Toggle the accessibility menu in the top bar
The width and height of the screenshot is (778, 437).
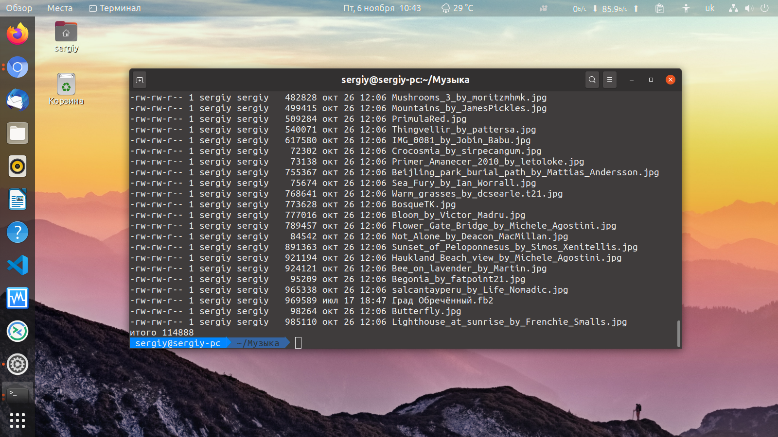click(686, 8)
